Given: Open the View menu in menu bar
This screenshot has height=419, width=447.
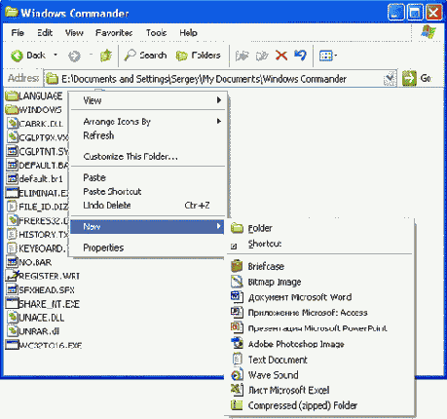Looking at the screenshot, I should pyautogui.click(x=74, y=33).
